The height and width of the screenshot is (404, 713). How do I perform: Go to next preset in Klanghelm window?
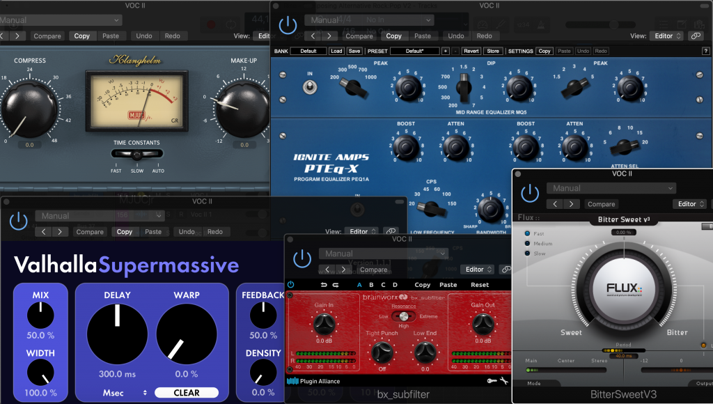tap(17, 36)
